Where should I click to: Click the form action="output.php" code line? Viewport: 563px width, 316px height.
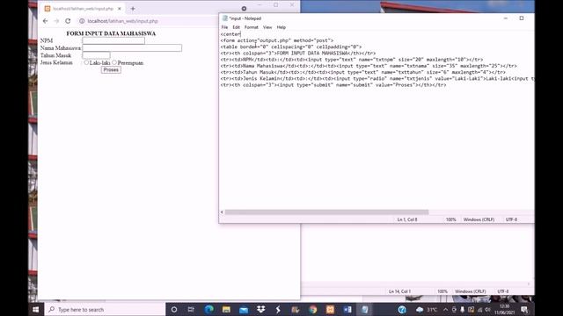(277, 40)
